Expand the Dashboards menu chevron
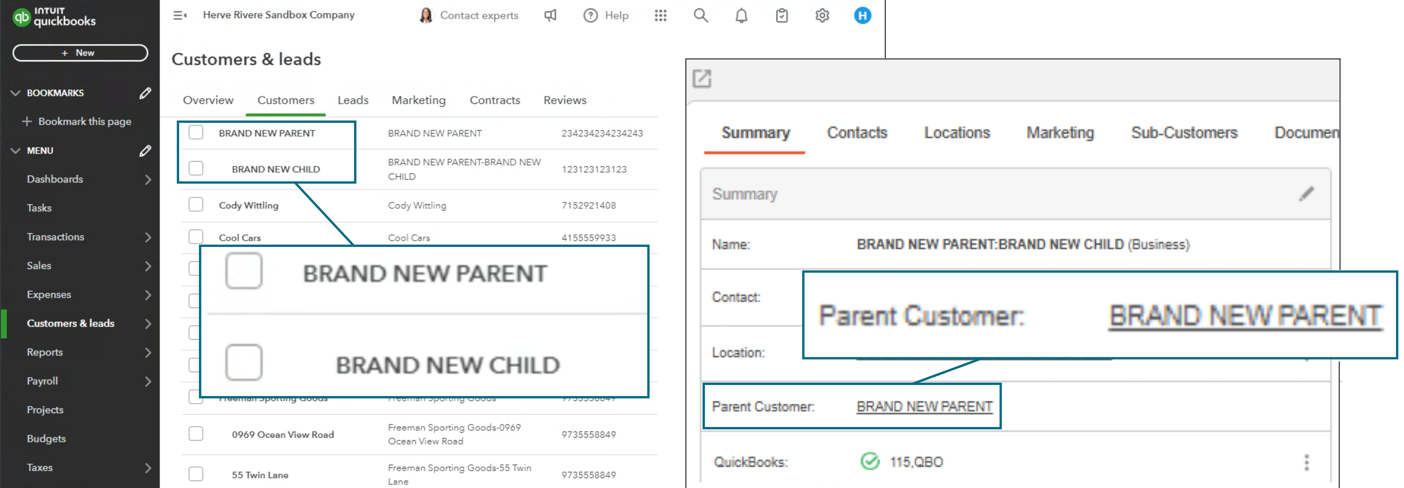 (x=148, y=179)
